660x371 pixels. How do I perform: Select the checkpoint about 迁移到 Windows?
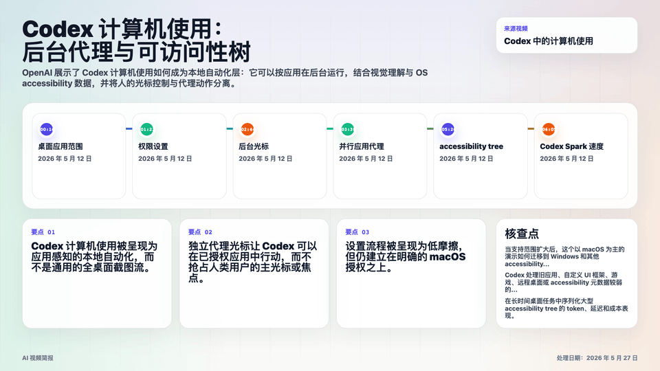(x=564, y=256)
